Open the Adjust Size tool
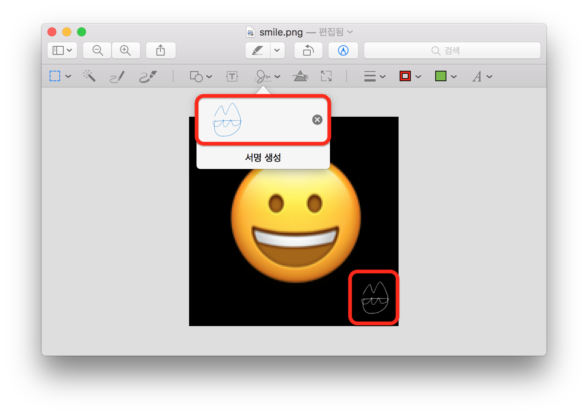The width and height of the screenshot is (588, 415). 326,76
